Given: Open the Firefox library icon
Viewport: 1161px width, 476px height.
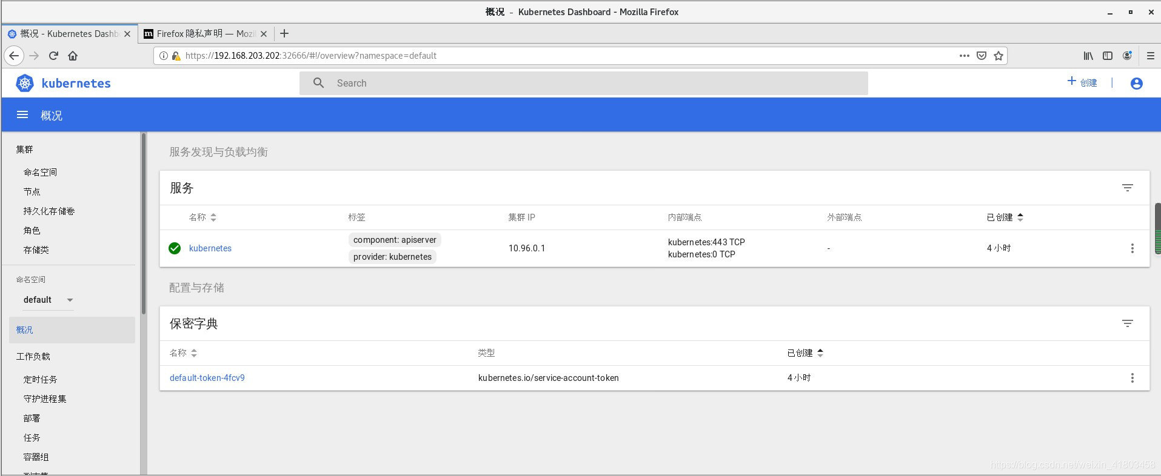Looking at the screenshot, I should (x=1088, y=56).
